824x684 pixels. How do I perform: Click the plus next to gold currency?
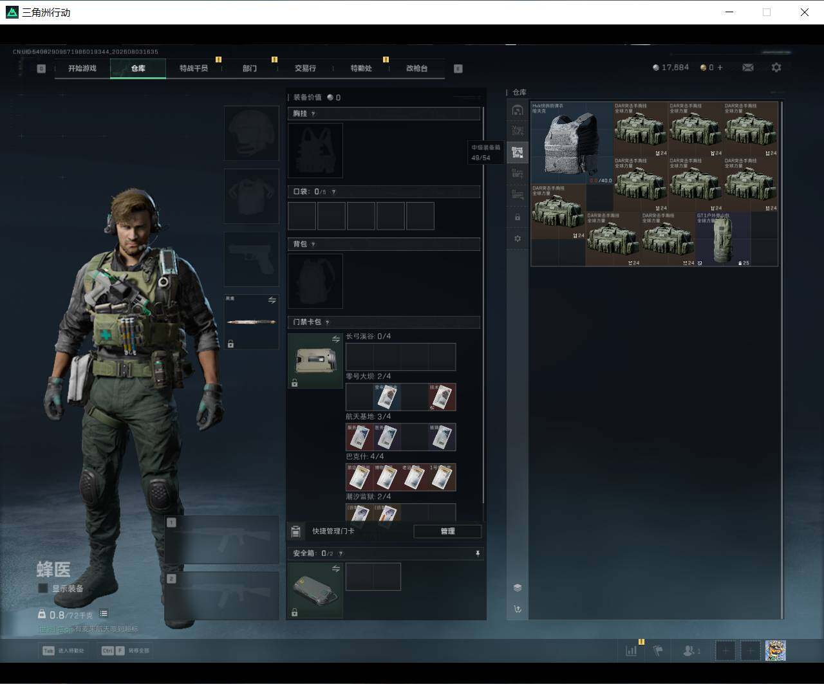pyautogui.click(x=720, y=68)
